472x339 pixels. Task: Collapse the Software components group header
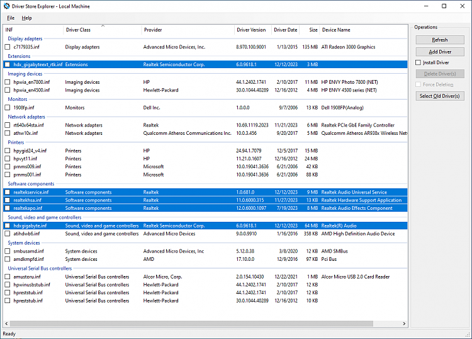pyautogui.click(x=31, y=184)
